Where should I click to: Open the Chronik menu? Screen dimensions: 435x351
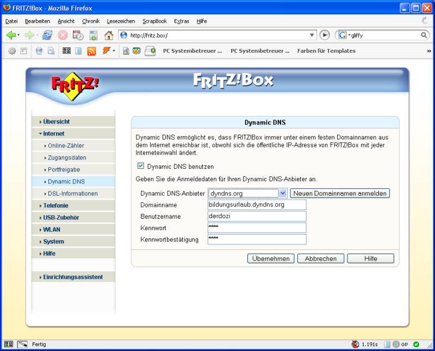coord(91,21)
